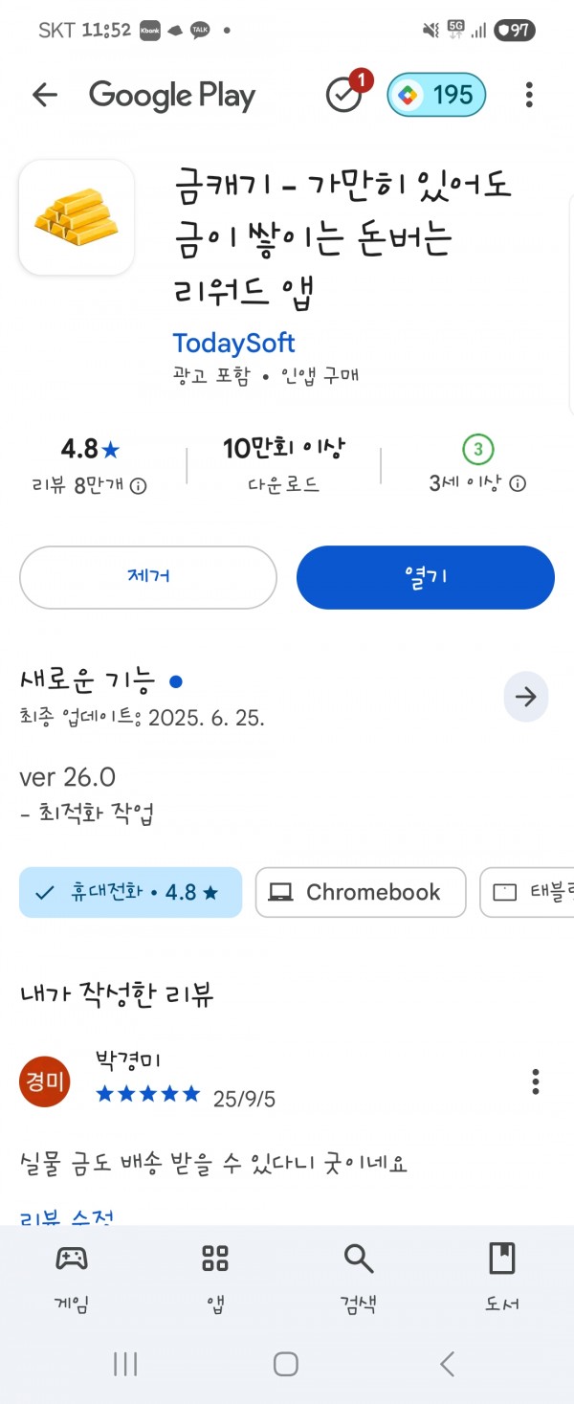
Task: Open Play Points 195 badge
Action: pos(436,95)
